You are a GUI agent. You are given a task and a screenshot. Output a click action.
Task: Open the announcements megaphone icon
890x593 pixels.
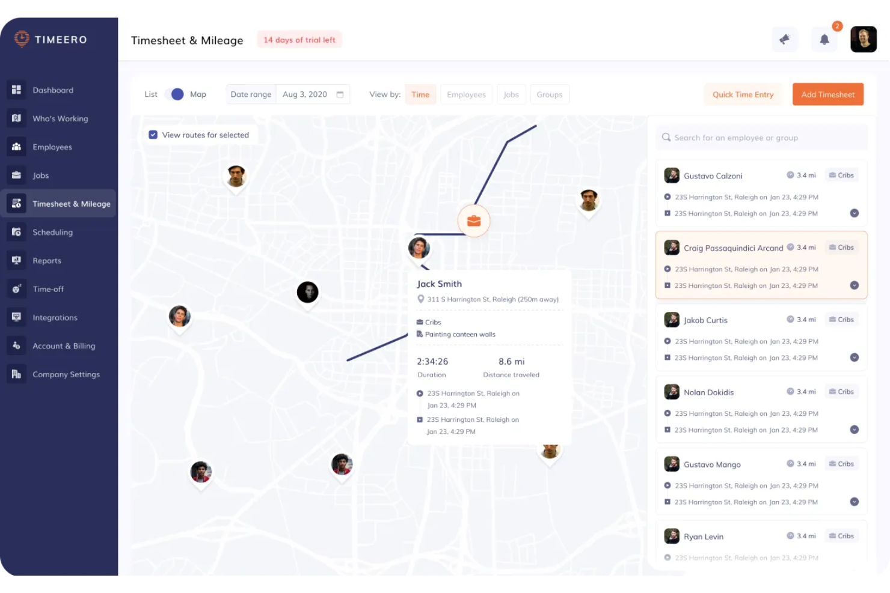785,39
